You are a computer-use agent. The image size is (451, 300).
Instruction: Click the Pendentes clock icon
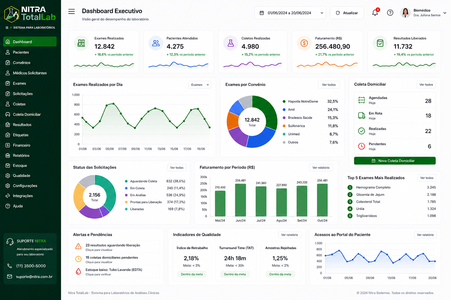tap(361, 146)
